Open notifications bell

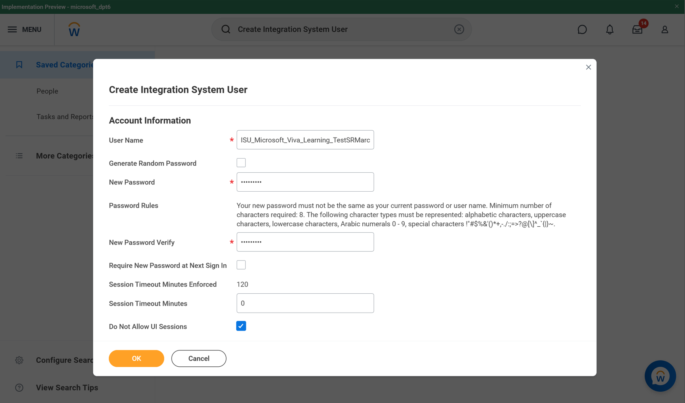(x=609, y=29)
